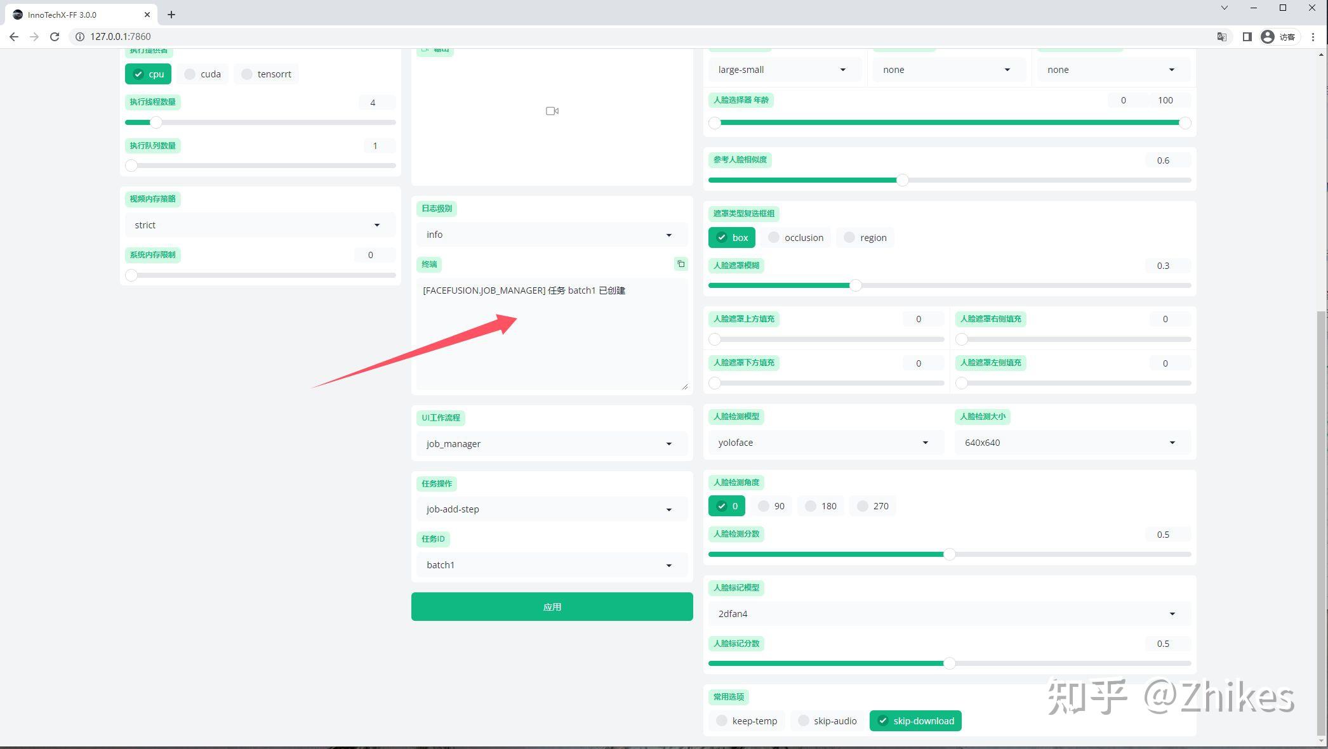Image resolution: width=1328 pixels, height=749 pixels.
Task: Open the 640x640 face detector size dropdown
Action: pos(1073,443)
